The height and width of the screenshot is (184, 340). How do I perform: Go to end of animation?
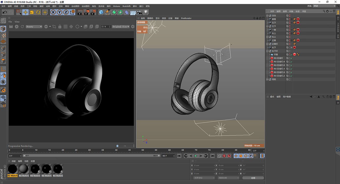[x=212, y=156]
